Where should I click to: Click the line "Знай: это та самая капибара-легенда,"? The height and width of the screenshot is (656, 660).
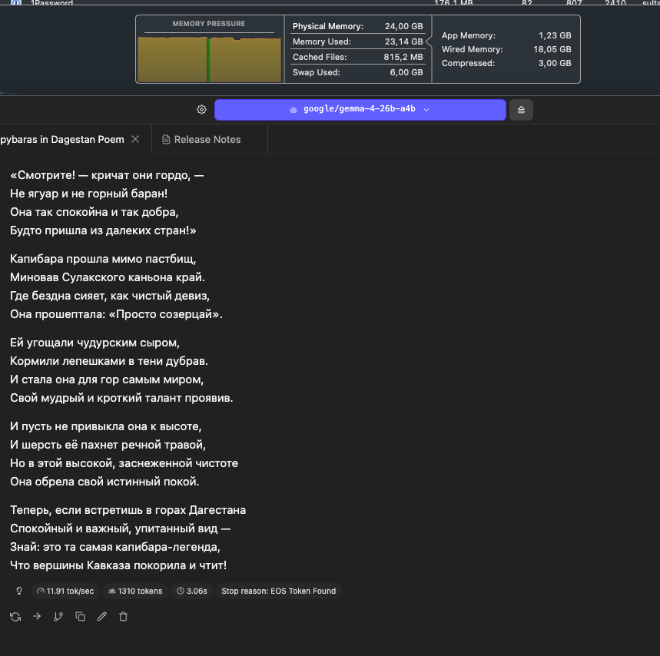[x=115, y=547]
